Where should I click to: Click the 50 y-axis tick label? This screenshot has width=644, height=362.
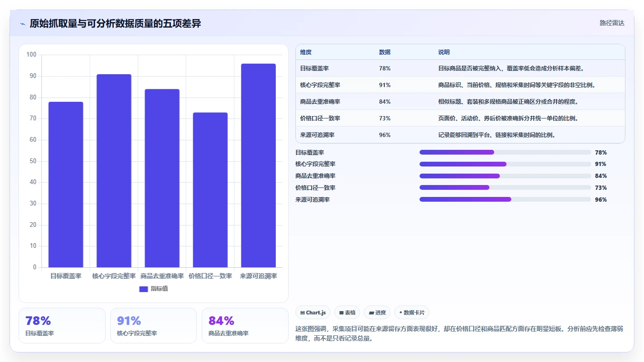point(33,161)
